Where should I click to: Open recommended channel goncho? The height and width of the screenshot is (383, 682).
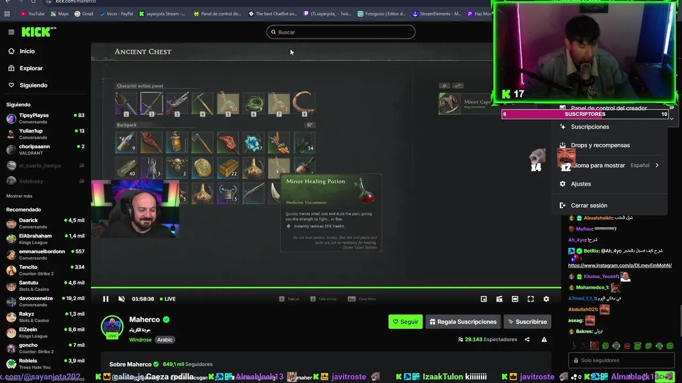tap(45, 348)
